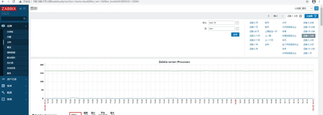Open browser profile avatar
The image size is (323, 115).
[x=314, y=2]
